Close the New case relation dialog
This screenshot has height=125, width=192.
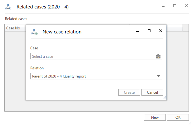161,31
